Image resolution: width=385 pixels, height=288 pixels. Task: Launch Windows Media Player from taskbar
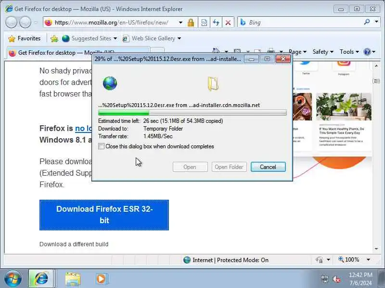(102, 279)
